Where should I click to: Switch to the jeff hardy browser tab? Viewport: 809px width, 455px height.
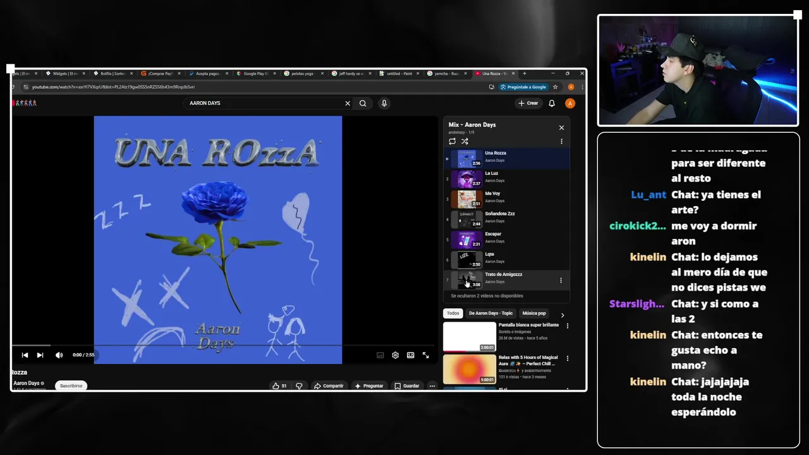point(351,73)
